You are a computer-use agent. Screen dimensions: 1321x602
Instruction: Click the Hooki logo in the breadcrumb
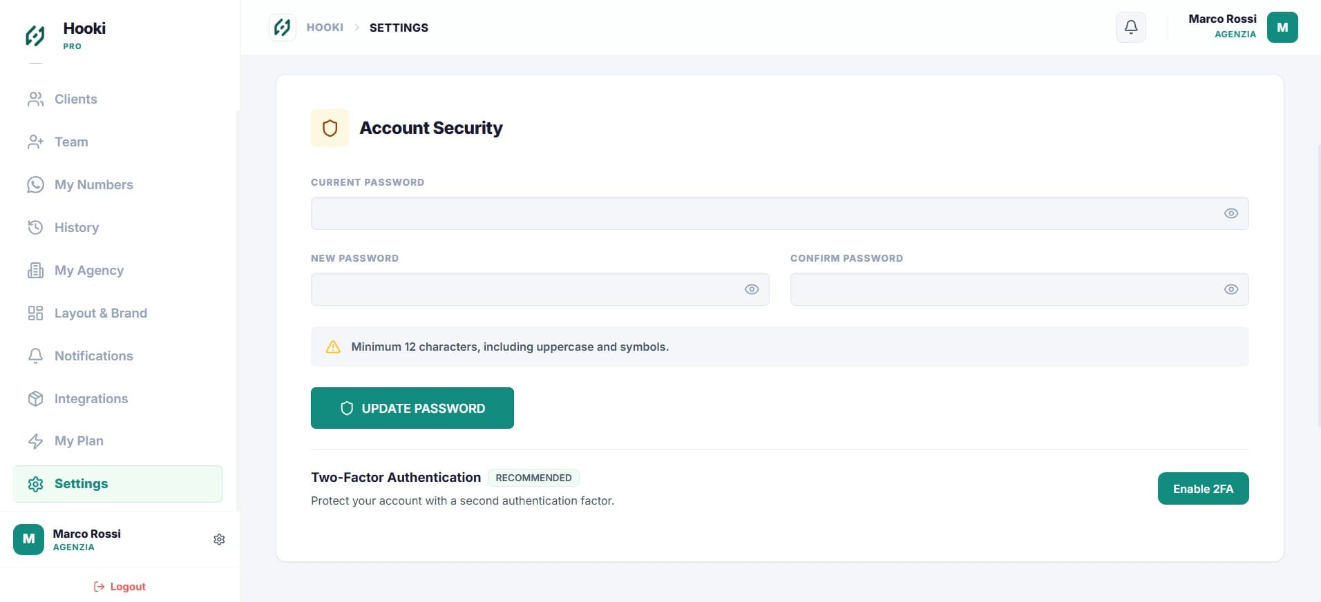pyautogui.click(x=283, y=28)
